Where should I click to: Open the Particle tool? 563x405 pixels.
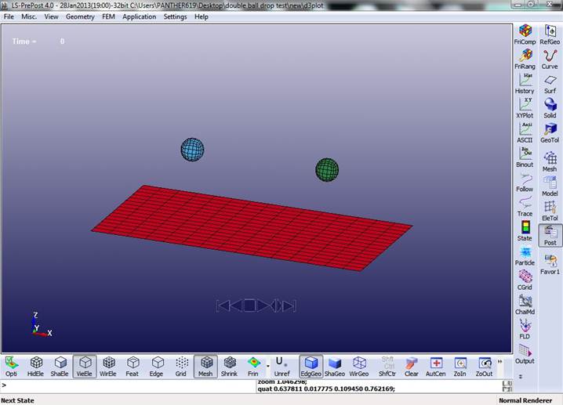click(525, 255)
